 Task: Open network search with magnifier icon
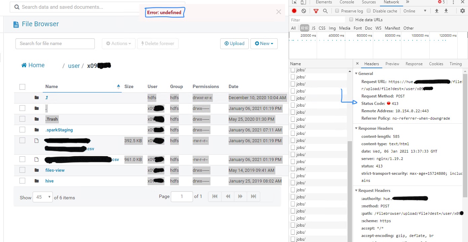click(x=325, y=11)
